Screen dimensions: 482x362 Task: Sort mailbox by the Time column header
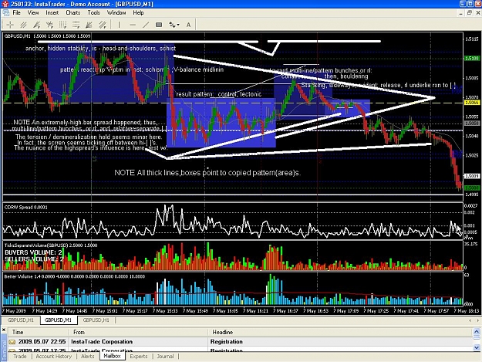pyautogui.click(x=38, y=332)
